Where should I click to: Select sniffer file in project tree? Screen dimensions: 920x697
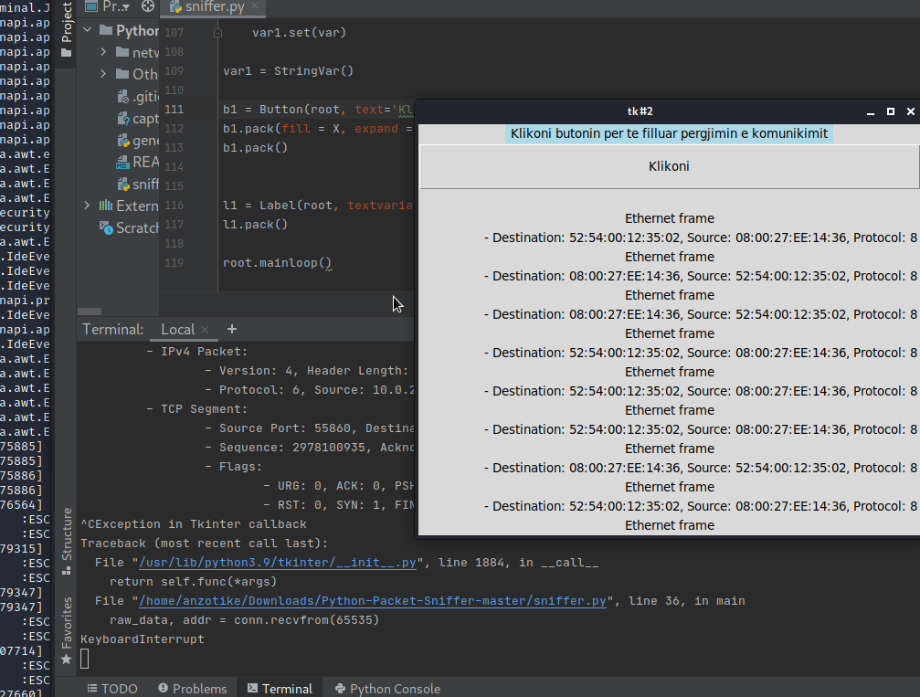point(138,185)
